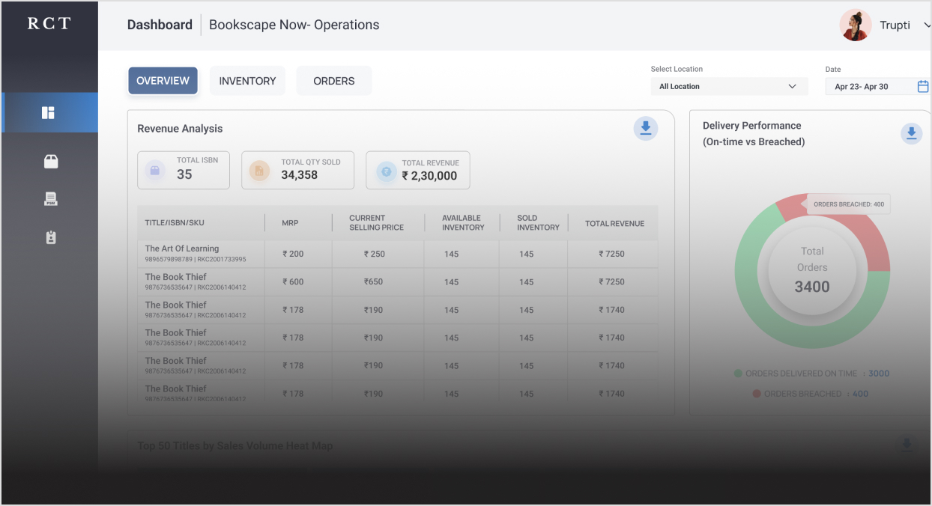The image size is (932, 506).
Task: Expand the Trupti user menu chevron
Action: (927, 25)
